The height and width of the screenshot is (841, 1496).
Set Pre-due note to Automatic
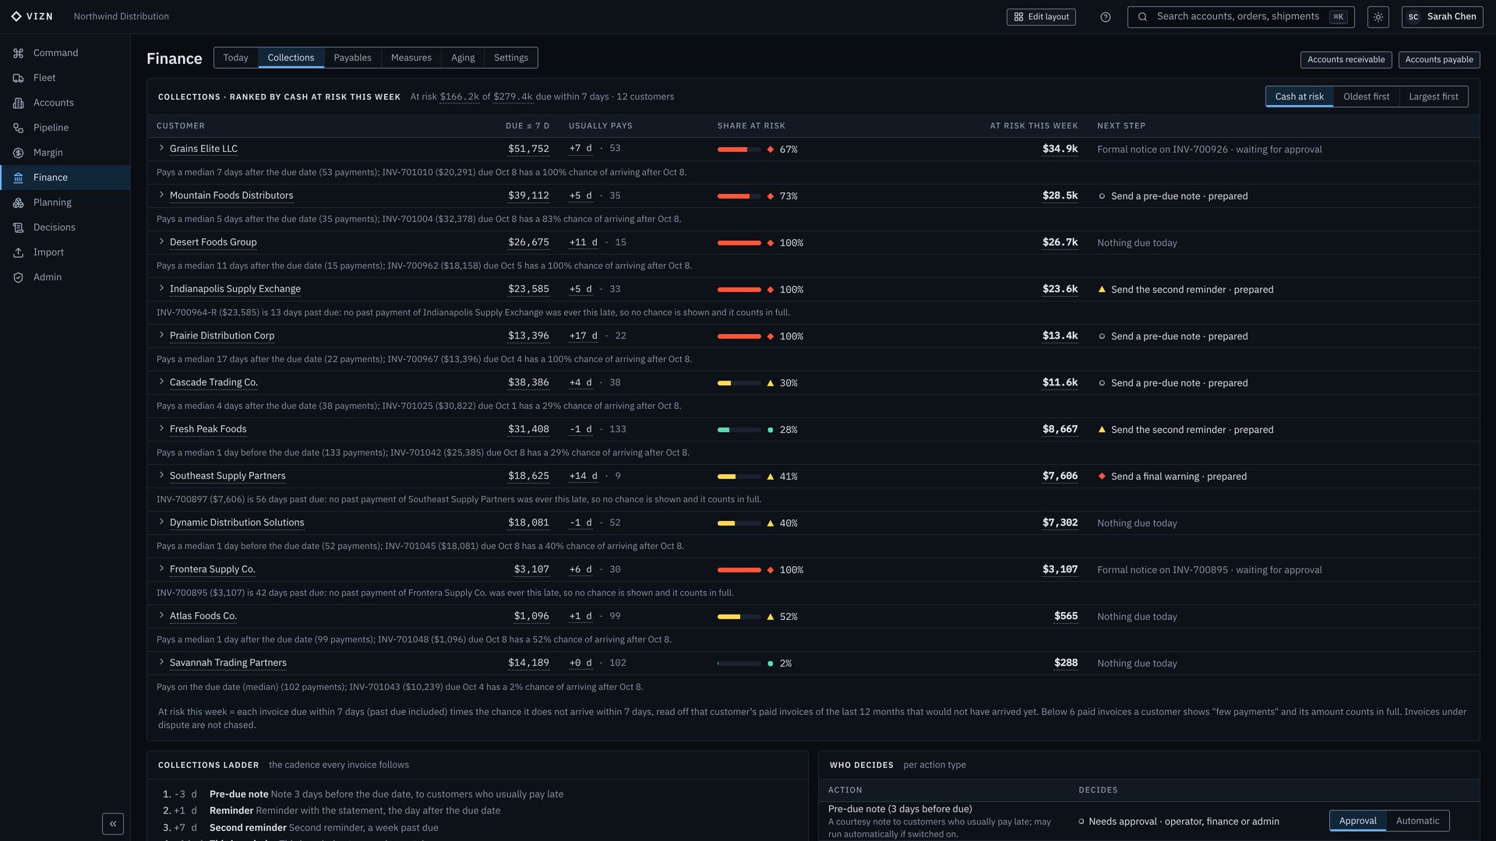[x=1417, y=821]
